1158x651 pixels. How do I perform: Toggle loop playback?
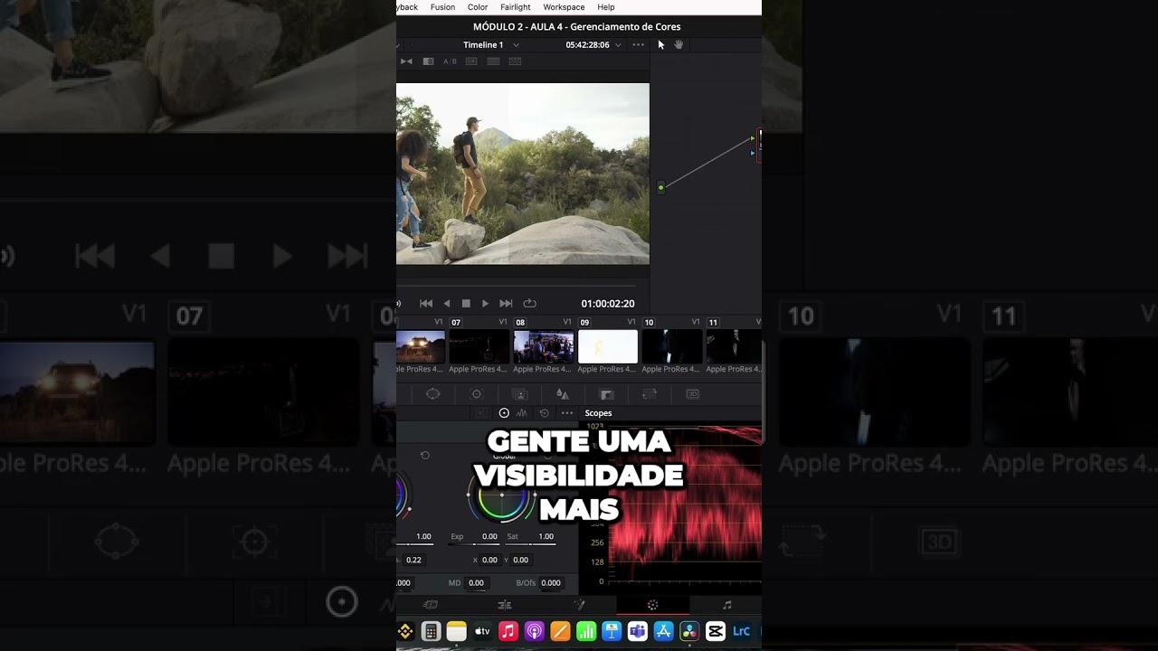click(x=530, y=304)
